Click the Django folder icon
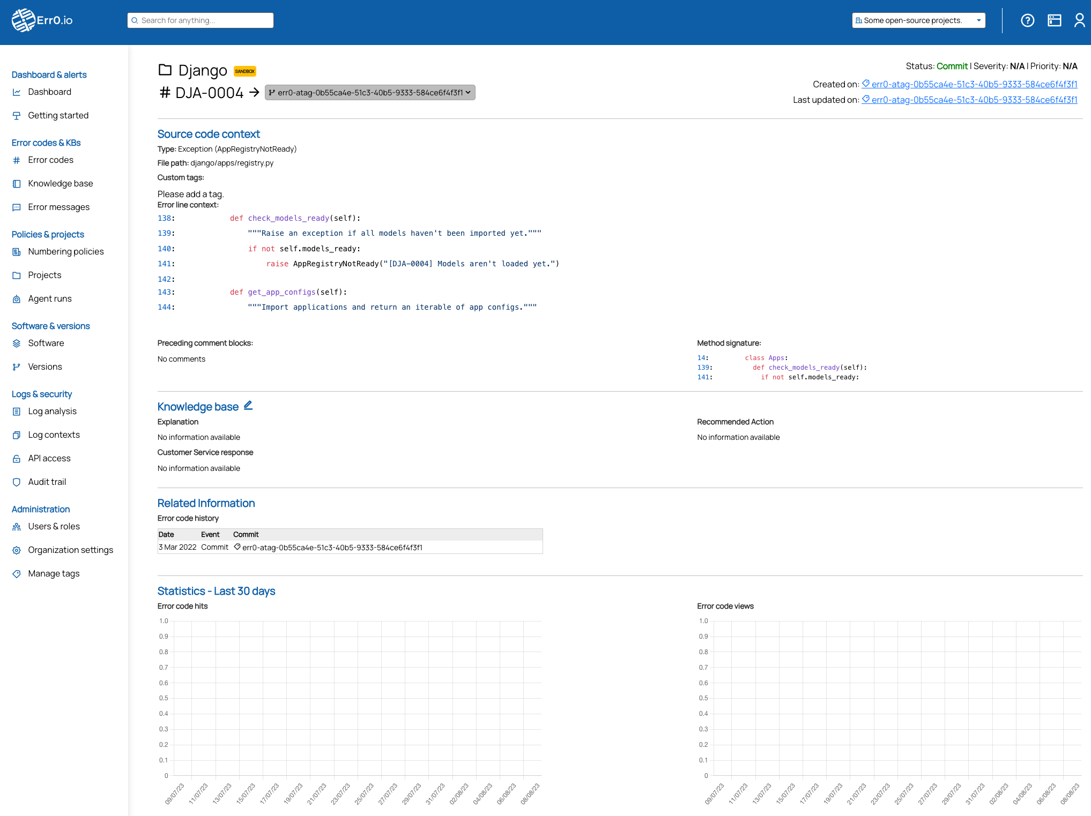 [165, 70]
